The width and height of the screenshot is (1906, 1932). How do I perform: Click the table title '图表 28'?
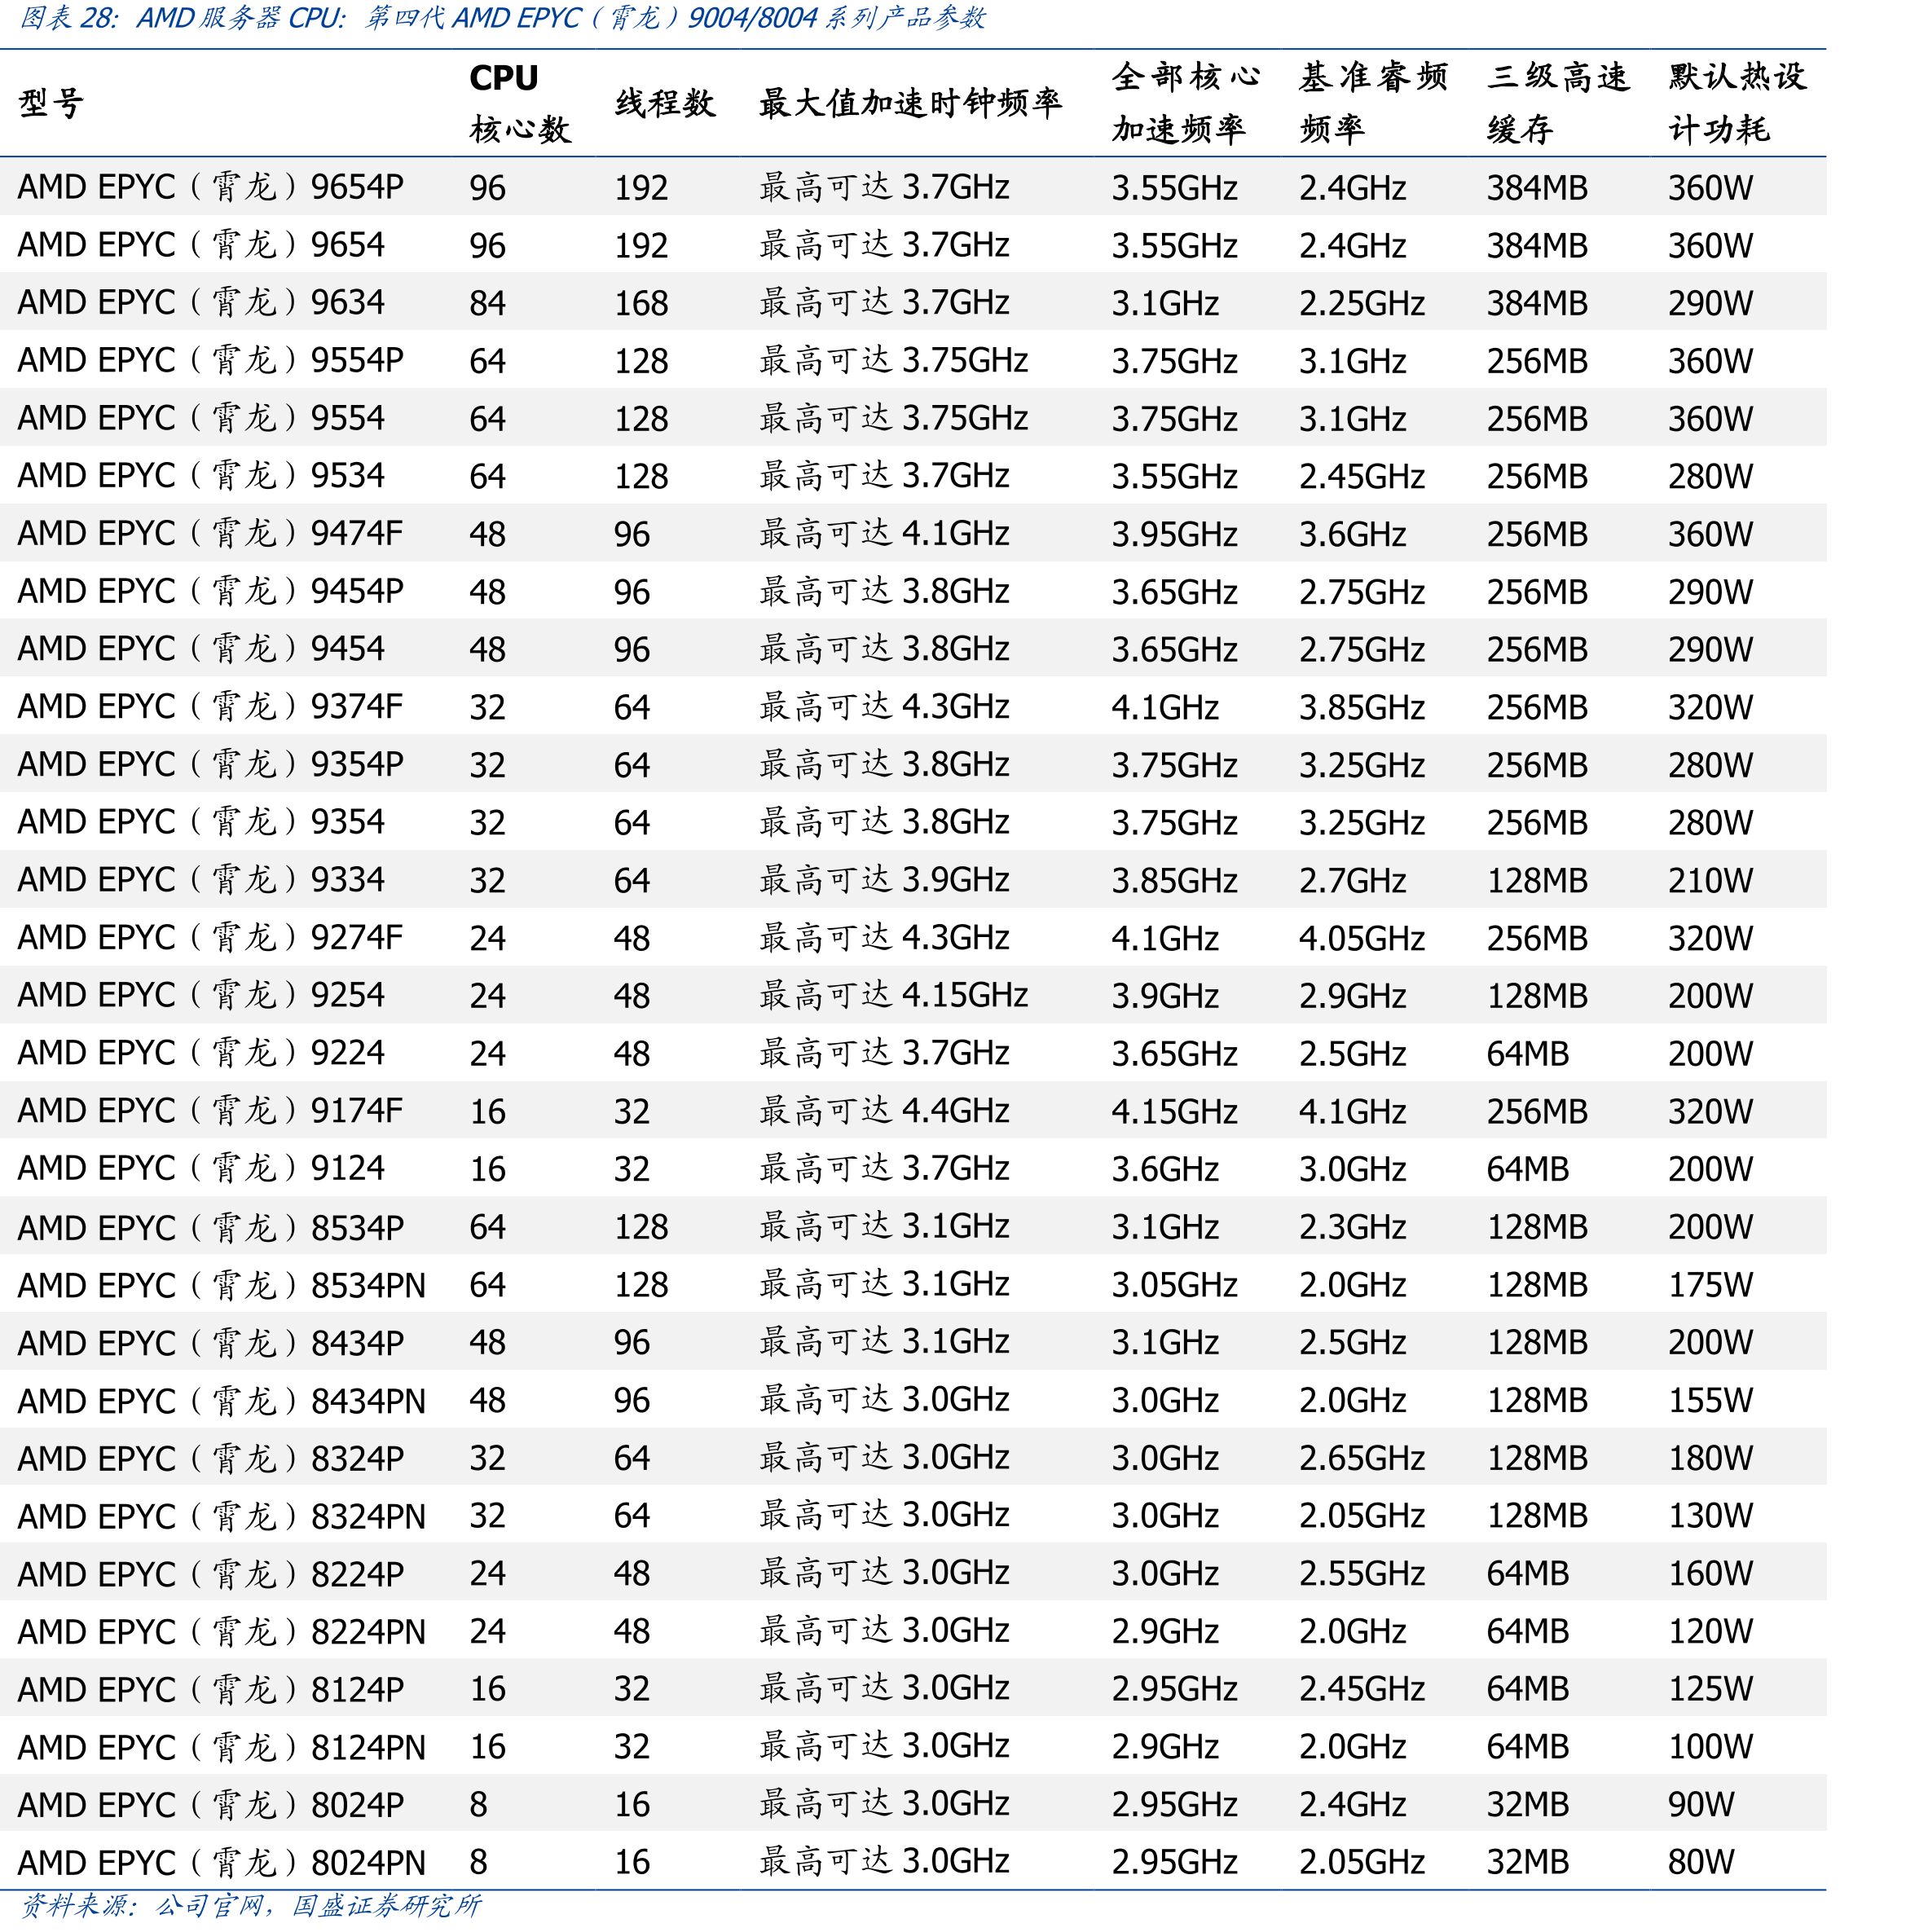(69, 17)
